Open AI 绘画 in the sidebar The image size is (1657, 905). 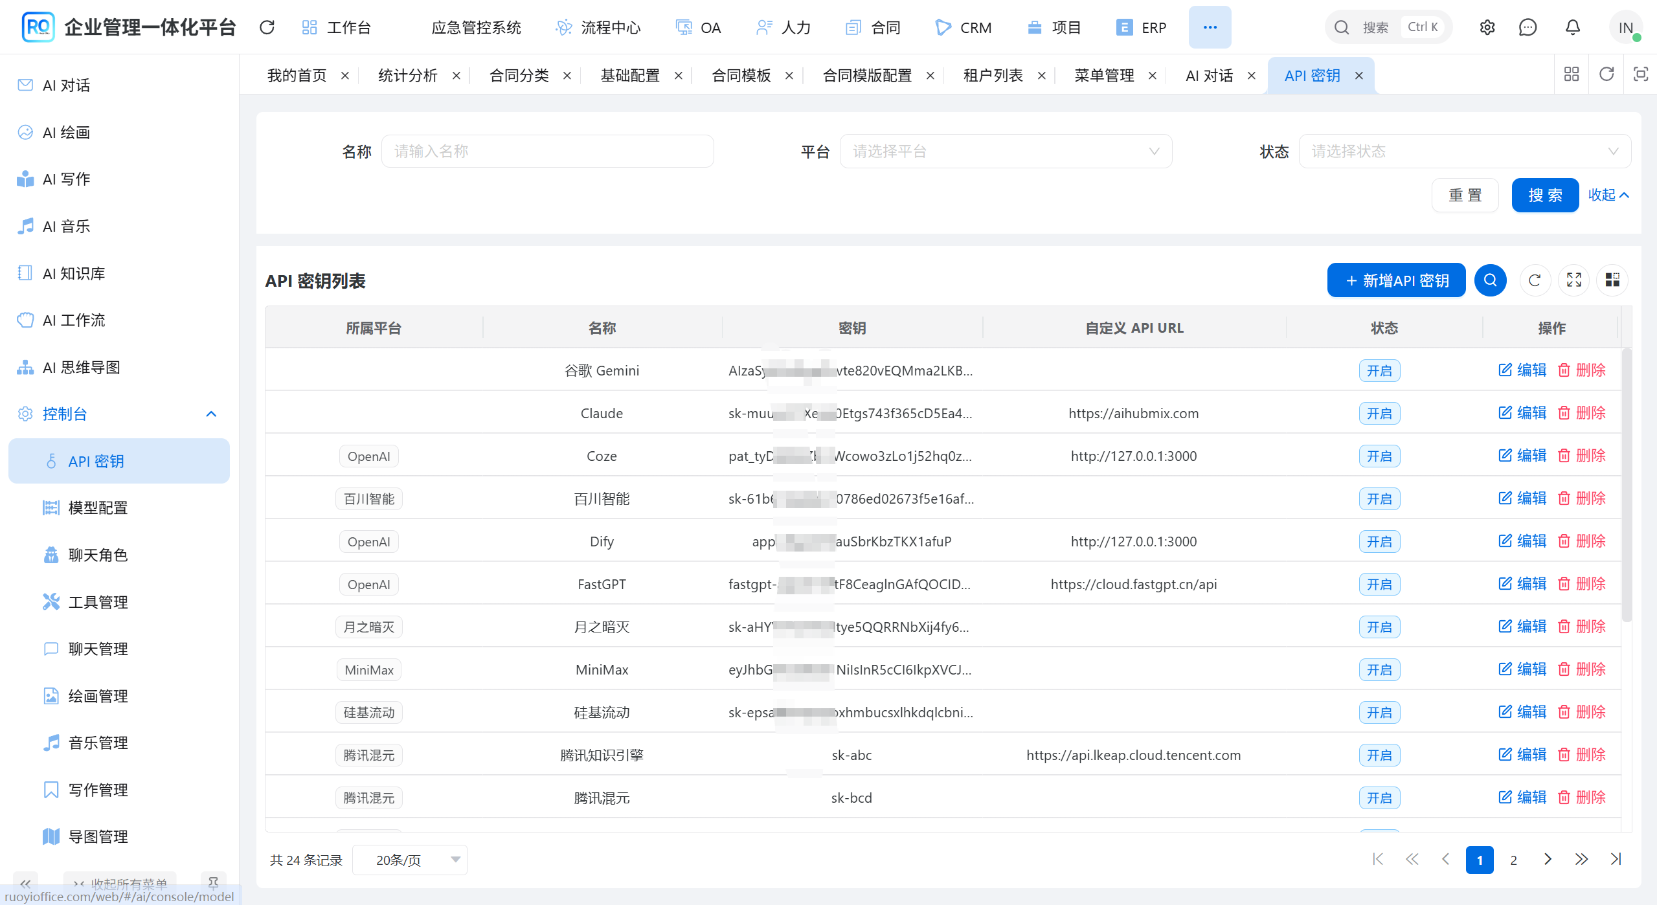tap(119, 133)
